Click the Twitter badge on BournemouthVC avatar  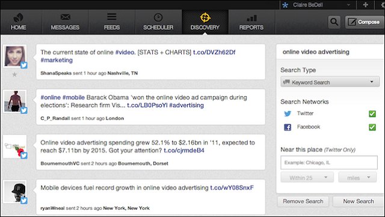click(x=24, y=156)
